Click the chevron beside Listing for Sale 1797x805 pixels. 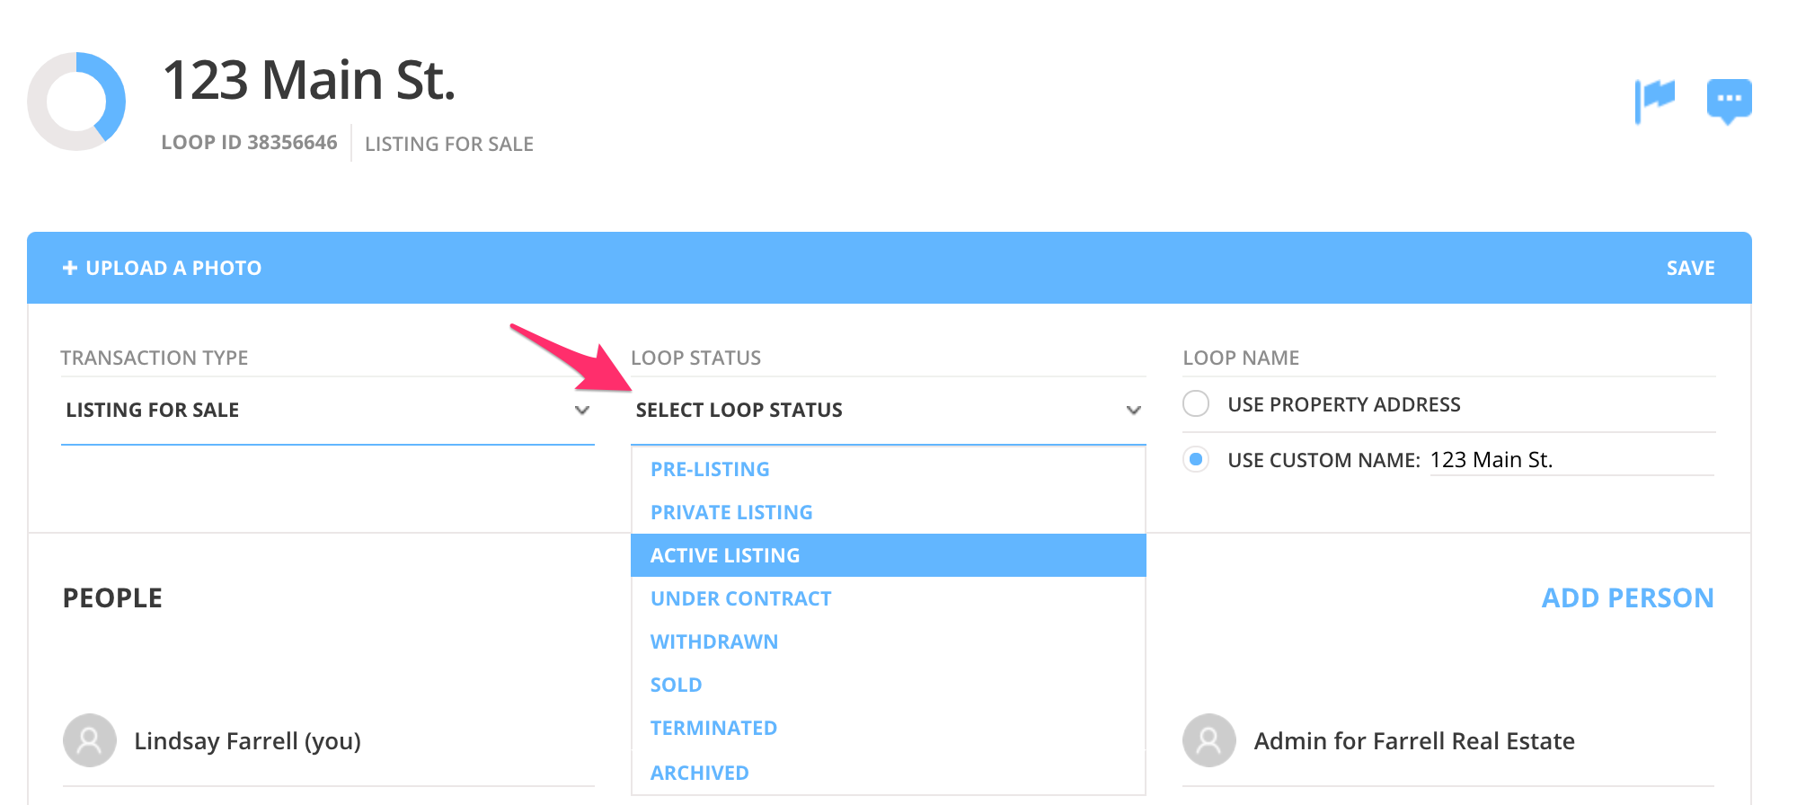tap(583, 410)
